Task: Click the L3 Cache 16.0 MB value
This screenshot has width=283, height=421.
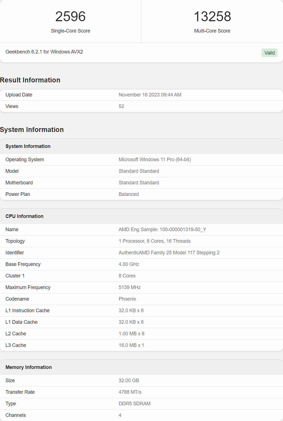Action: click(131, 345)
